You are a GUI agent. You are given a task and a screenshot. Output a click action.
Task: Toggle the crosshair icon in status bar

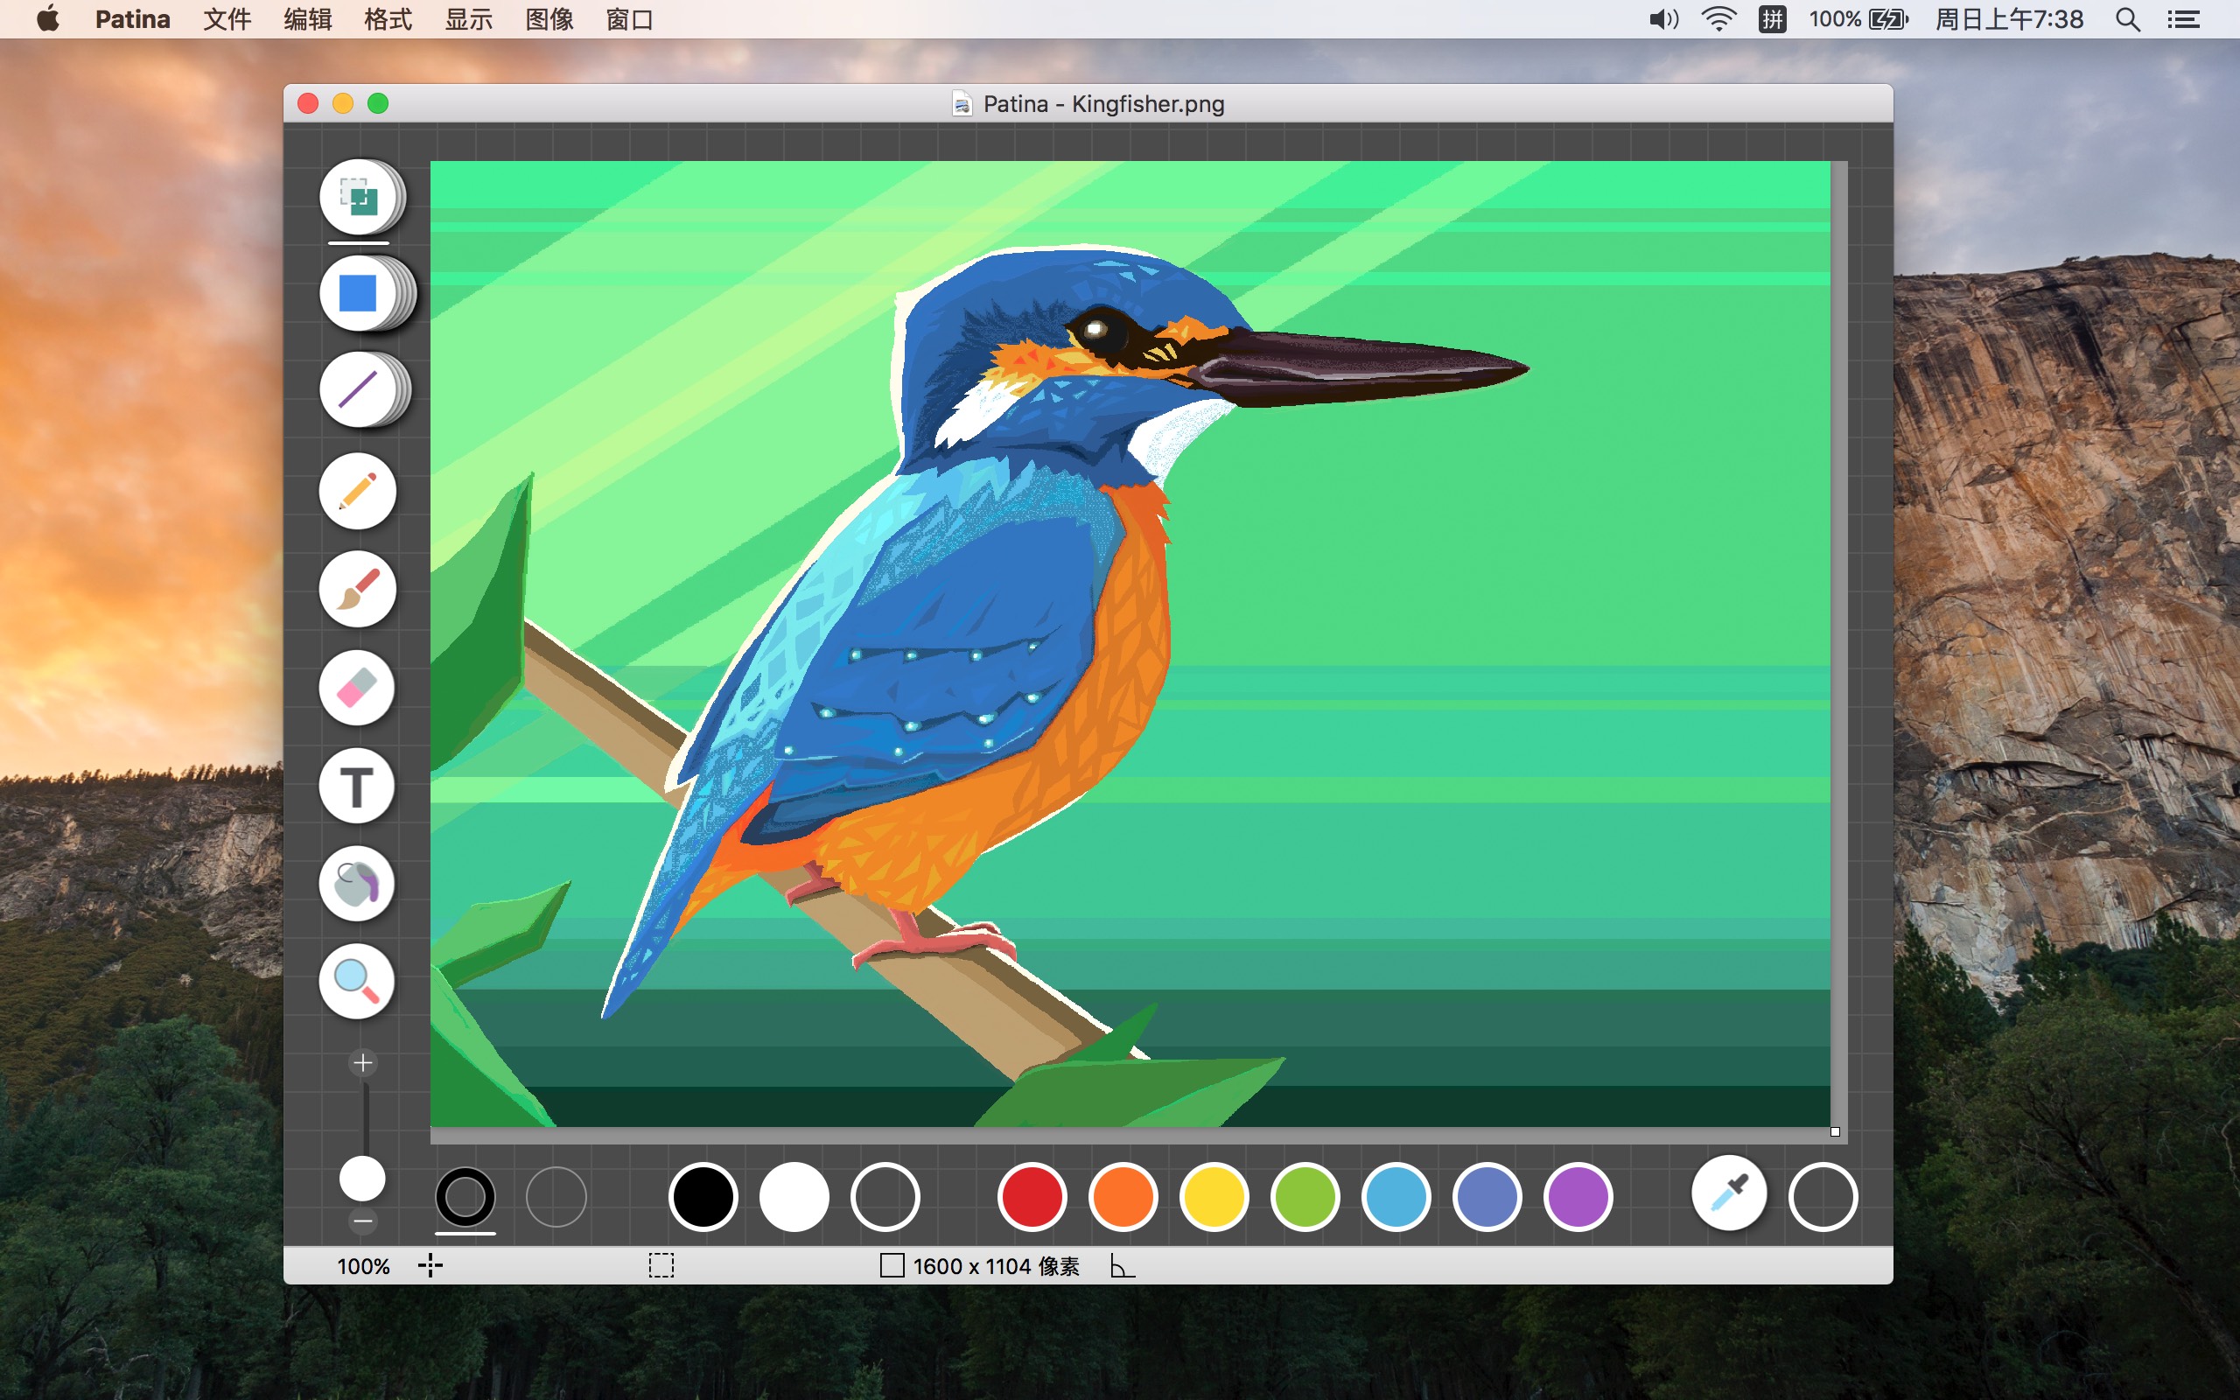[430, 1266]
